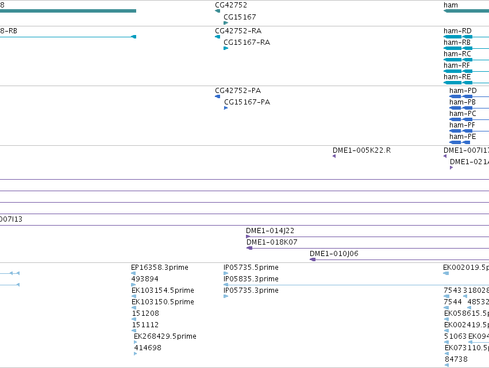Viewport: 489px width, 368px height.
Task: Click the 414698 EST arrow glyph
Action: (136, 354)
